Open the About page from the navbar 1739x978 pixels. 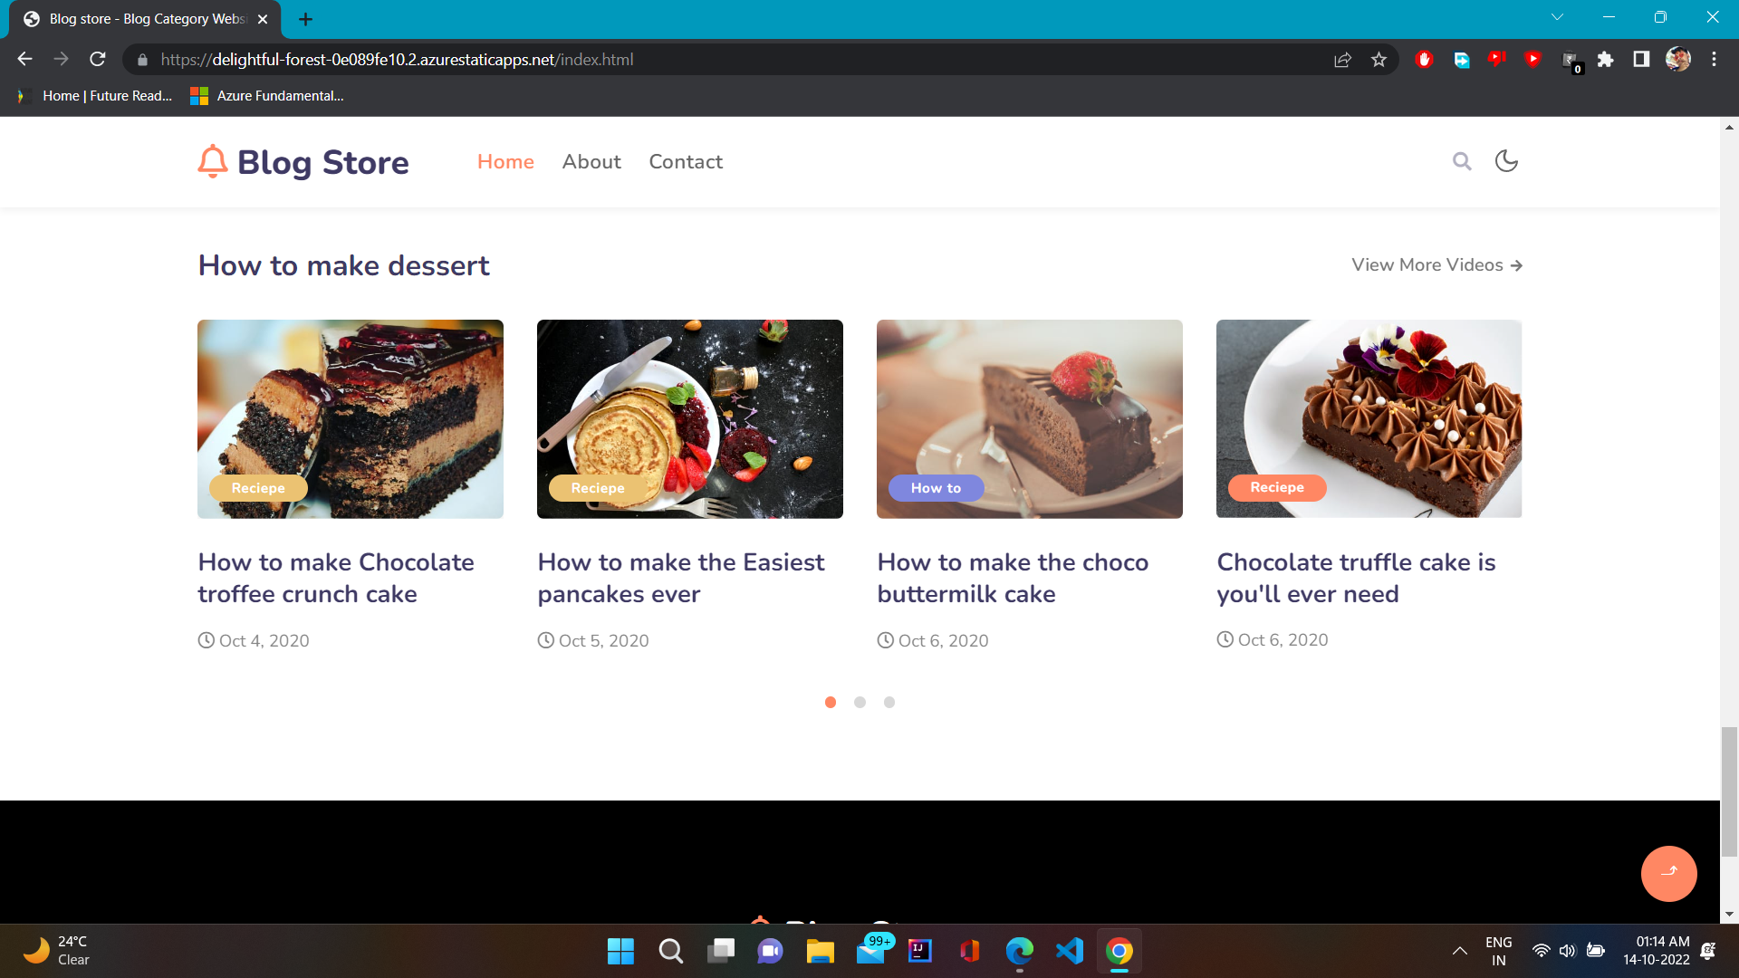point(591,161)
